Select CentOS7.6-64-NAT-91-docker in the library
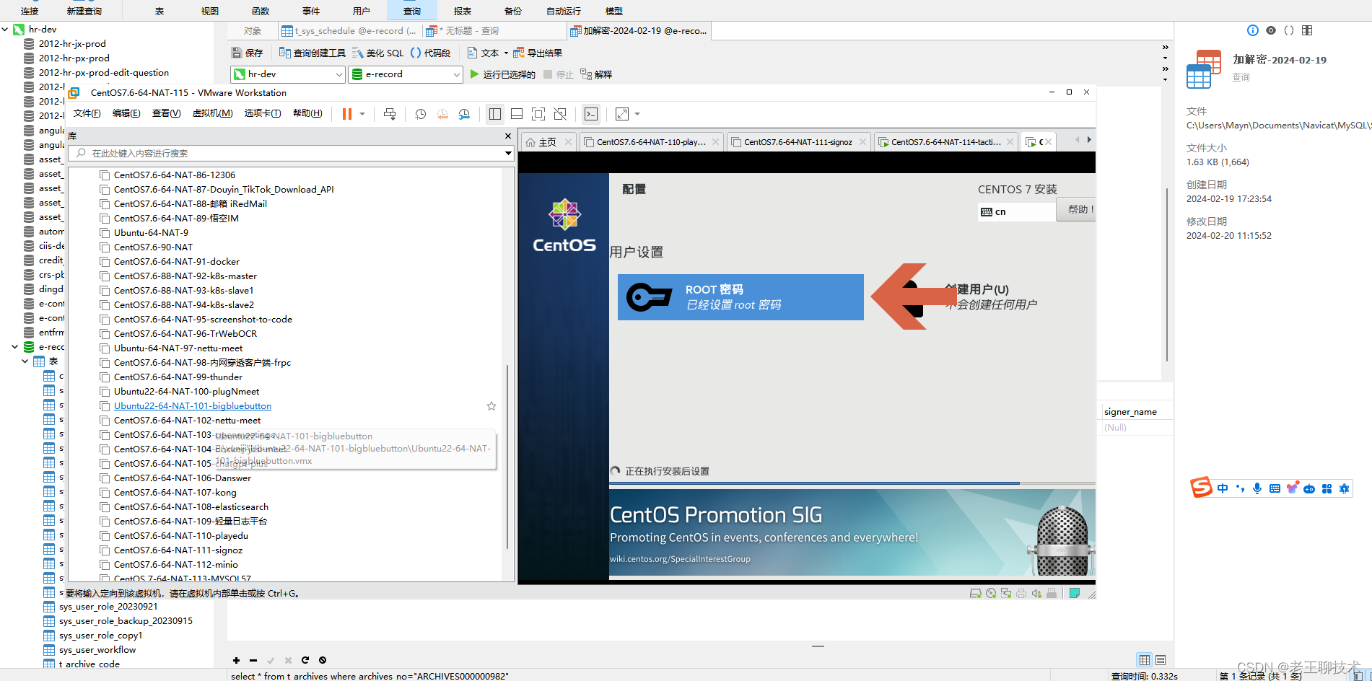The image size is (1372, 681). pos(176,262)
